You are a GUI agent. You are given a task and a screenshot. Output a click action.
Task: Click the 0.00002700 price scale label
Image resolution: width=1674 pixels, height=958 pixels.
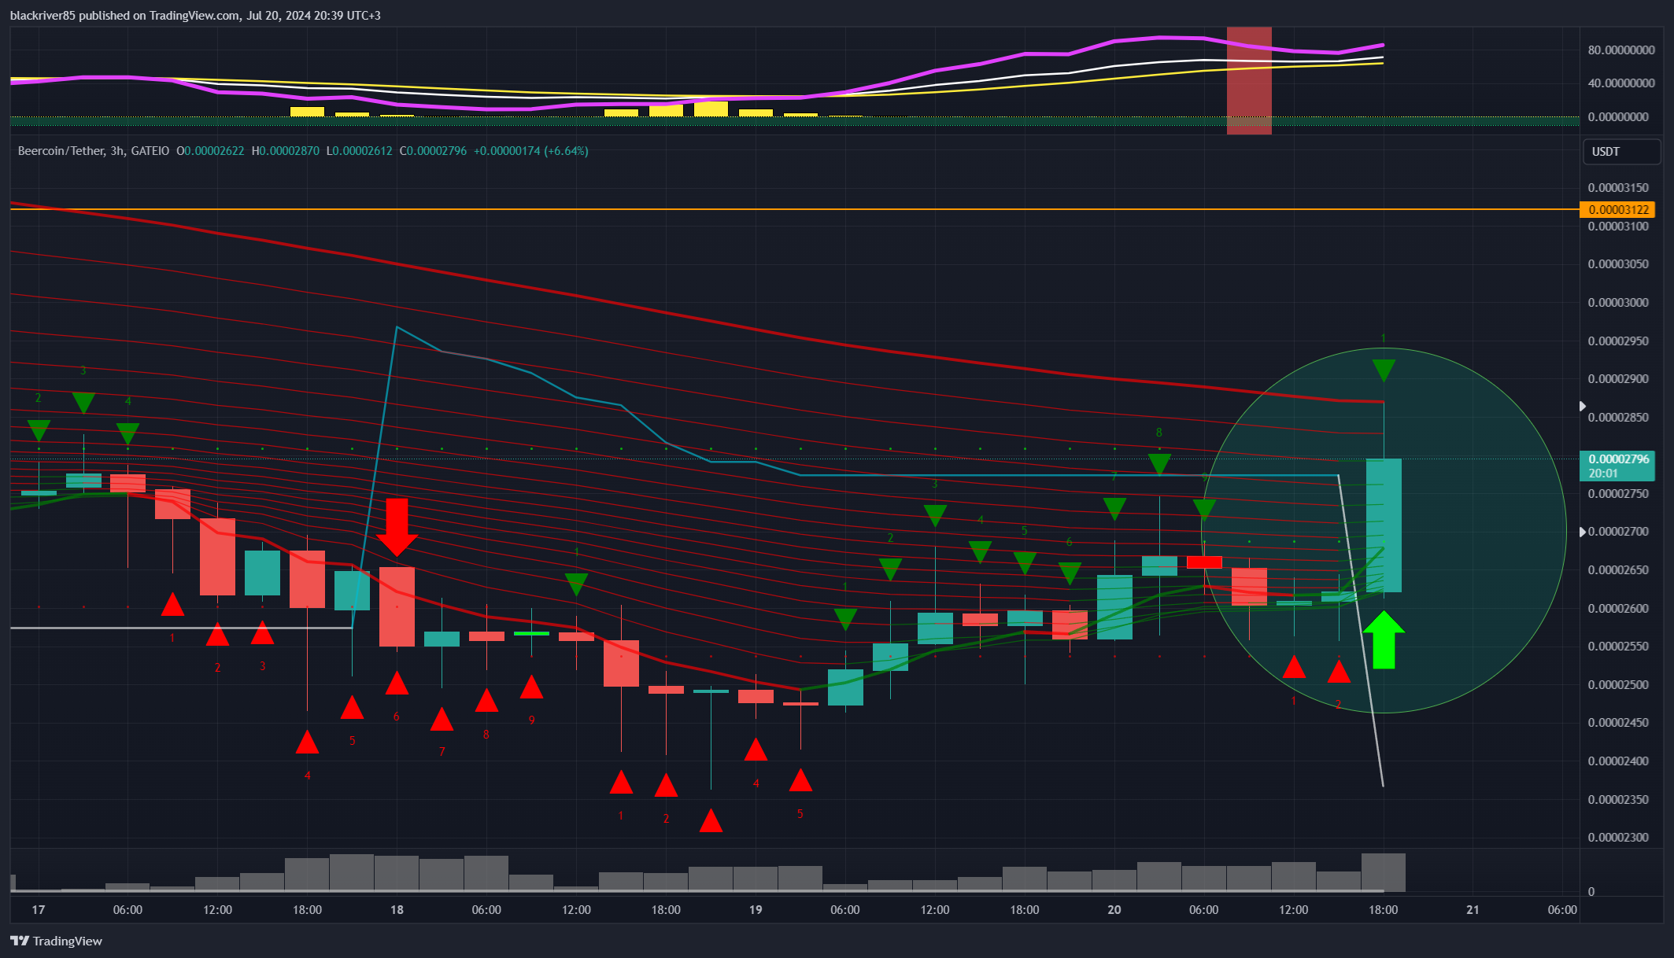coord(1618,532)
